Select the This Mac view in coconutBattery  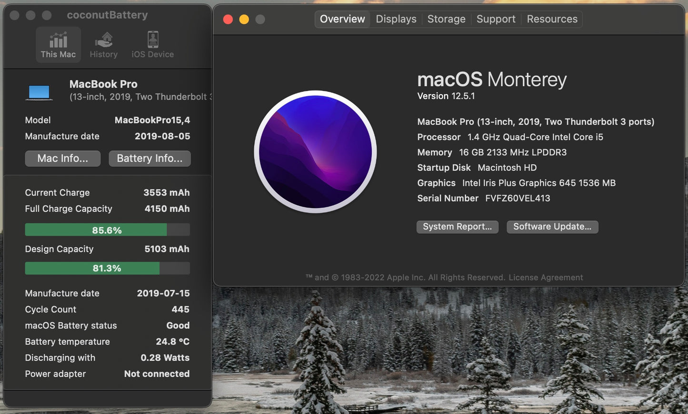coord(58,44)
